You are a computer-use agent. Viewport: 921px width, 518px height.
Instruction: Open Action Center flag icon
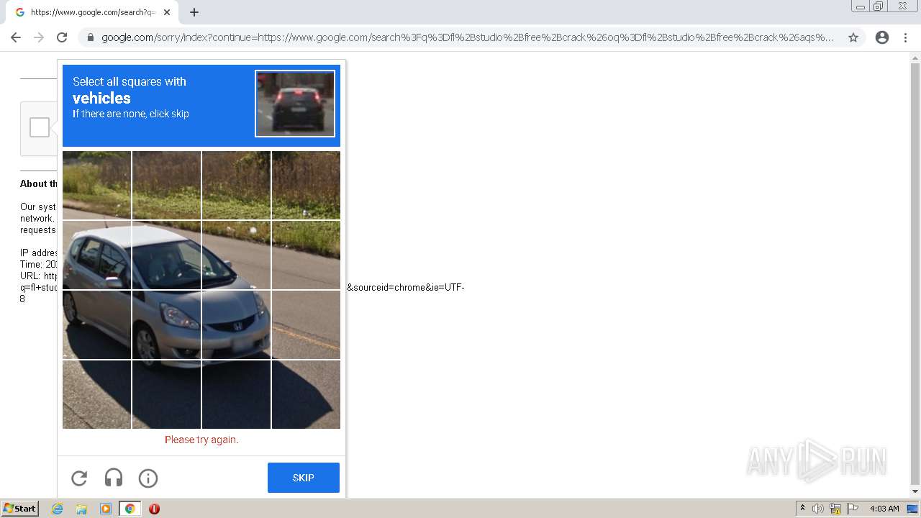coord(853,509)
